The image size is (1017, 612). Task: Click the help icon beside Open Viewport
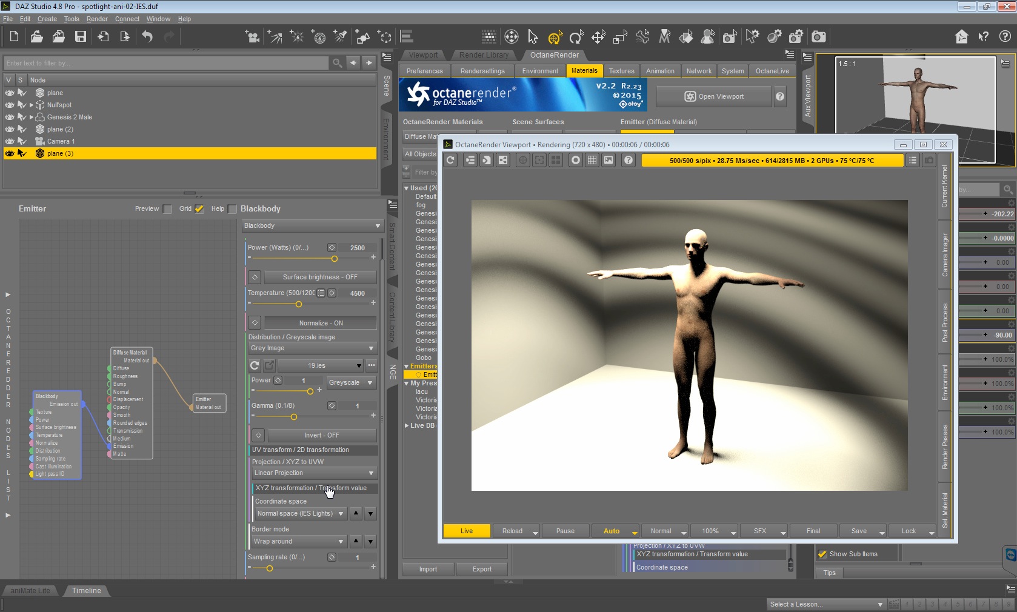(780, 96)
